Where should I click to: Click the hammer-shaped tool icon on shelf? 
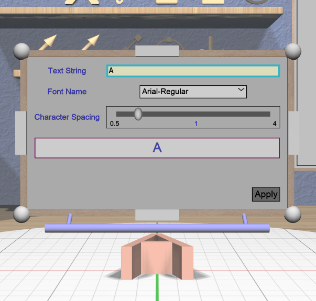pyautogui.click(x=134, y=42)
